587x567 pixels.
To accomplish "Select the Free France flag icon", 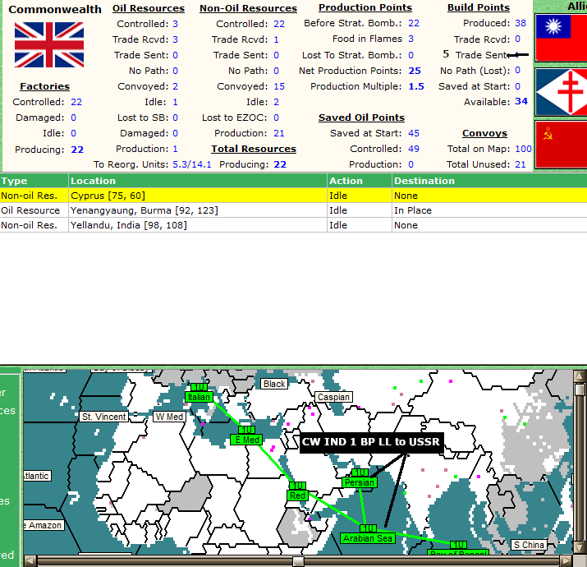I will point(561,92).
